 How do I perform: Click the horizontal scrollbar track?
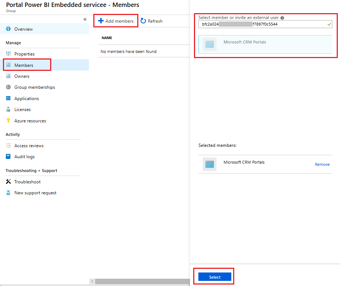click(142, 281)
